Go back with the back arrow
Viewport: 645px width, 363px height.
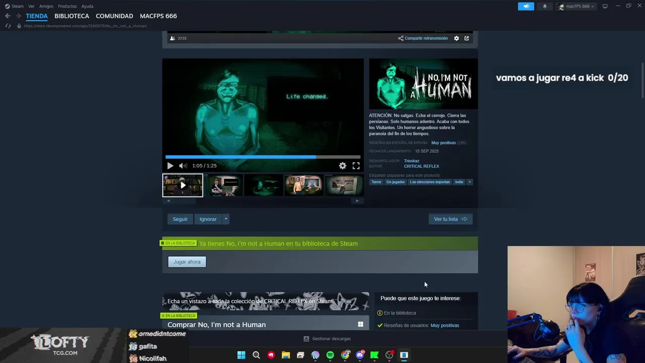coord(8,16)
